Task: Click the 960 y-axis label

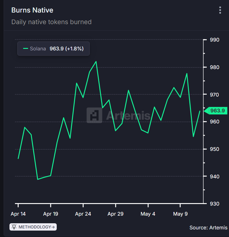Action: pyautogui.click(x=214, y=122)
